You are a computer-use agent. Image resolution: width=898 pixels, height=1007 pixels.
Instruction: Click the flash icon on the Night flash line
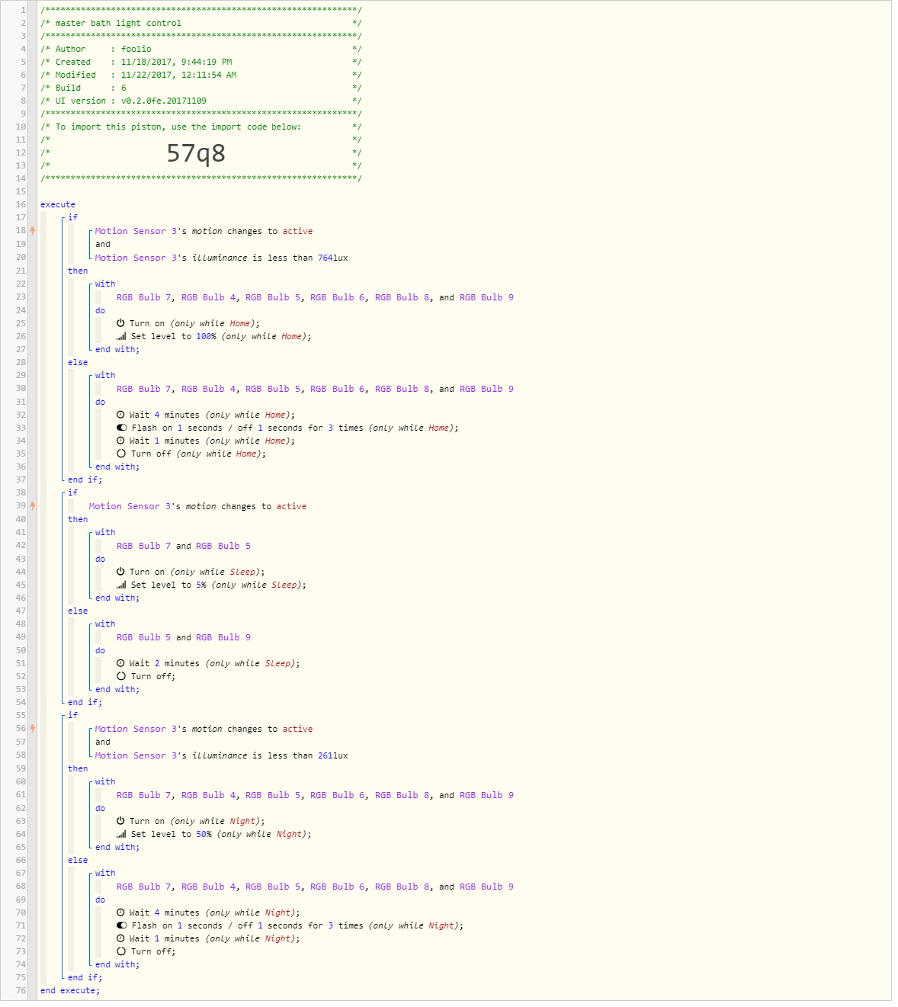coord(122,925)
